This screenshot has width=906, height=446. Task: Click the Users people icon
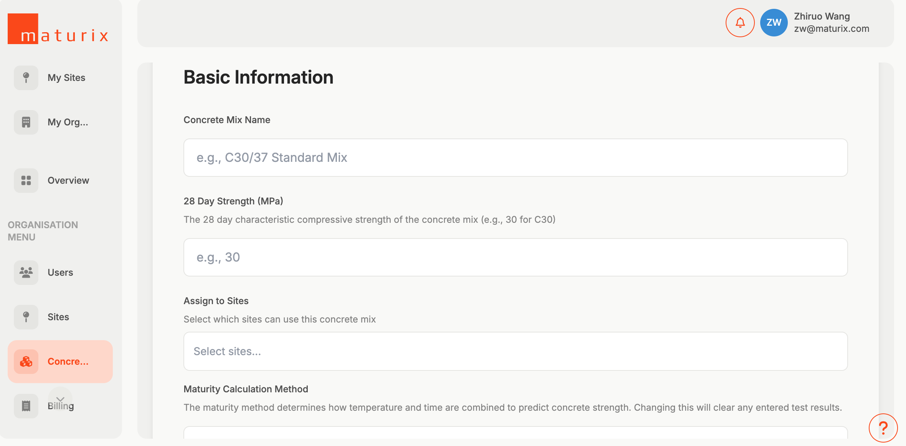click(25, 272)
